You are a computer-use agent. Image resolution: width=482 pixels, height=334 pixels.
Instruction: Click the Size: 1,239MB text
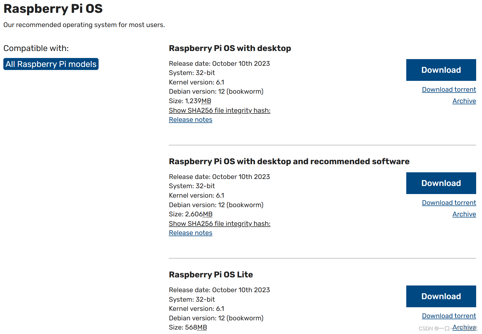pos(190,101)
